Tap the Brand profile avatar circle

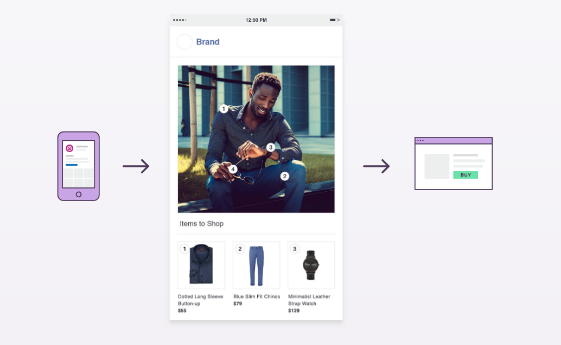(x=184, y=42)
